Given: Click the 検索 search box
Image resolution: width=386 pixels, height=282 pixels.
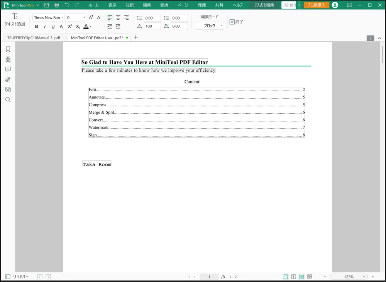Looking at the screenshot, I should tap(288, 5).
